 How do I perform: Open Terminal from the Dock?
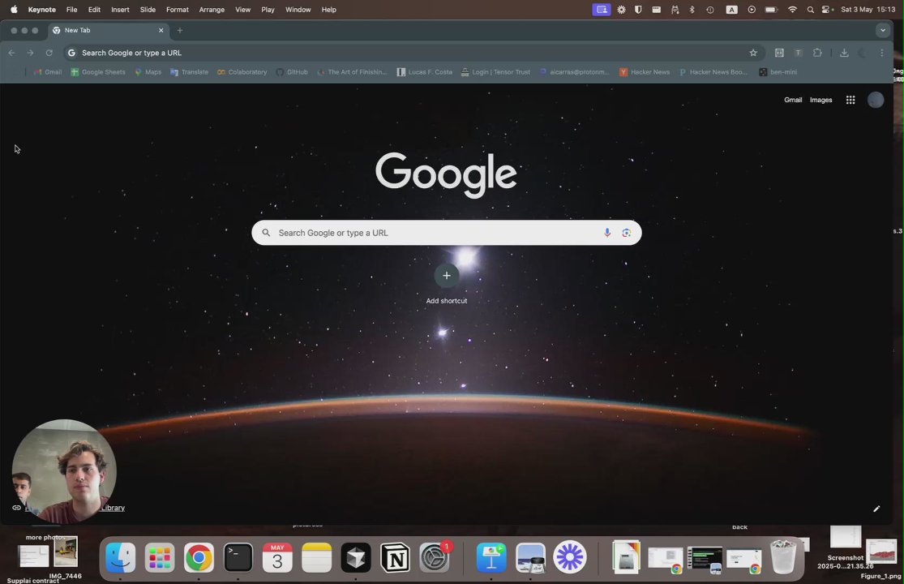pyautogui.click(x=238, y=557)
